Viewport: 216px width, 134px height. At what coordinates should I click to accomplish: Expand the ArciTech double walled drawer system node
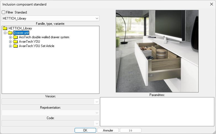[10, 37]
